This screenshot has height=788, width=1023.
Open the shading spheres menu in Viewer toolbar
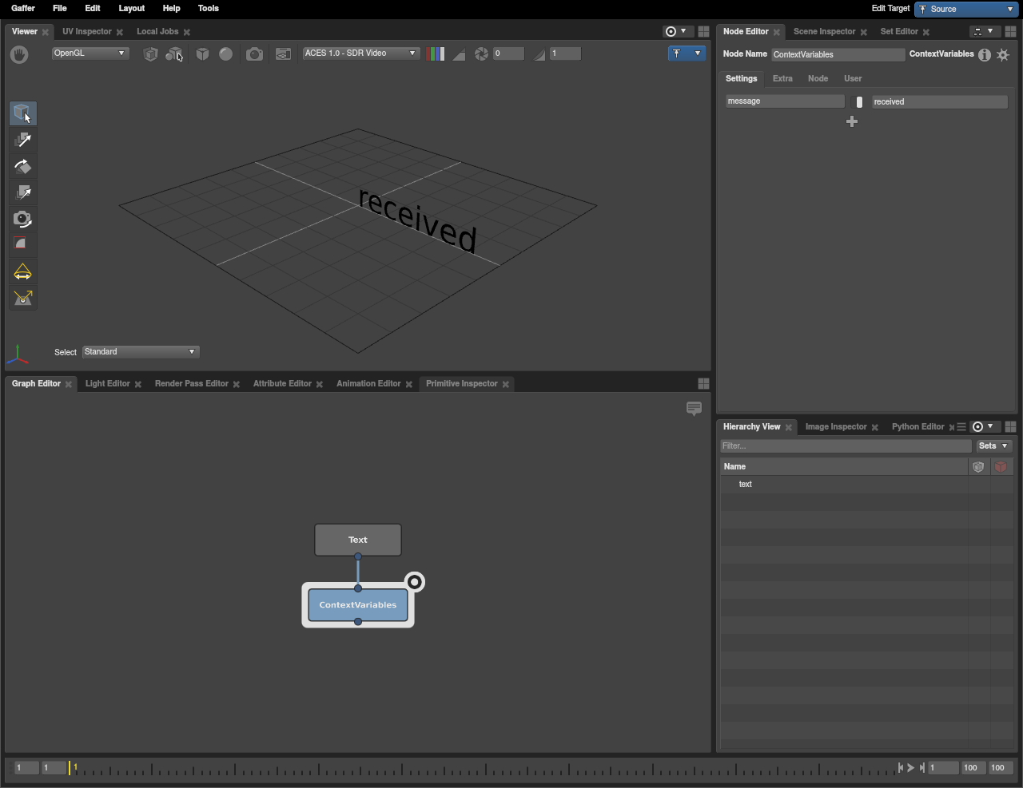174,53
